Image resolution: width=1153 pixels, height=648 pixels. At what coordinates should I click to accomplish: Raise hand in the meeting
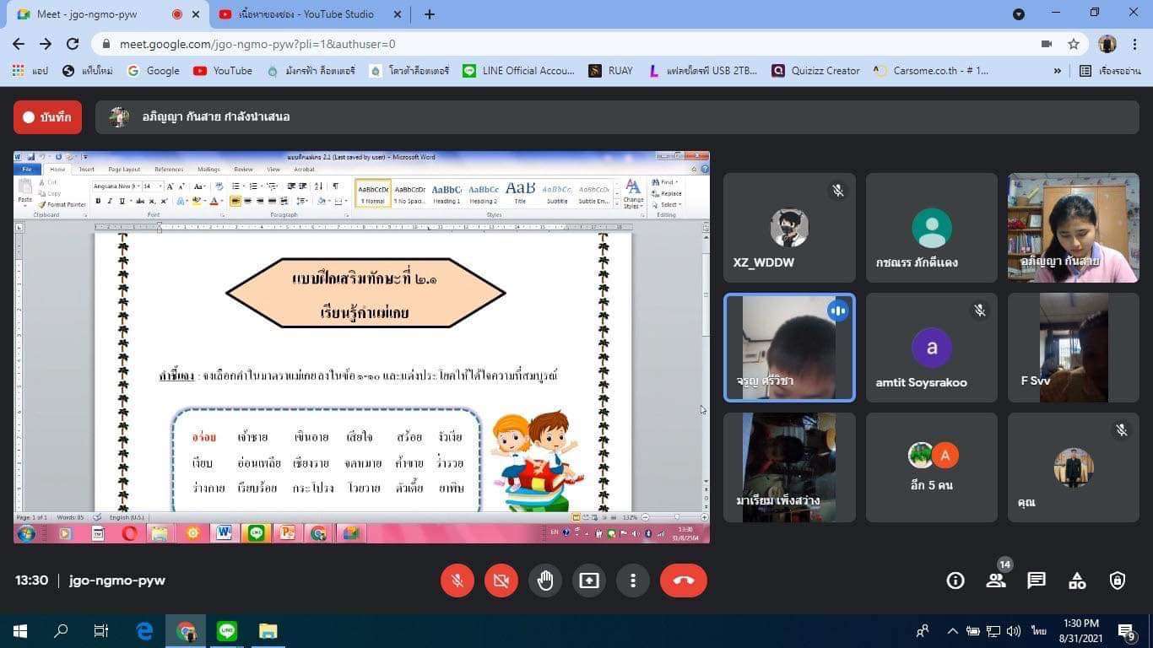(x=545, y=580)
